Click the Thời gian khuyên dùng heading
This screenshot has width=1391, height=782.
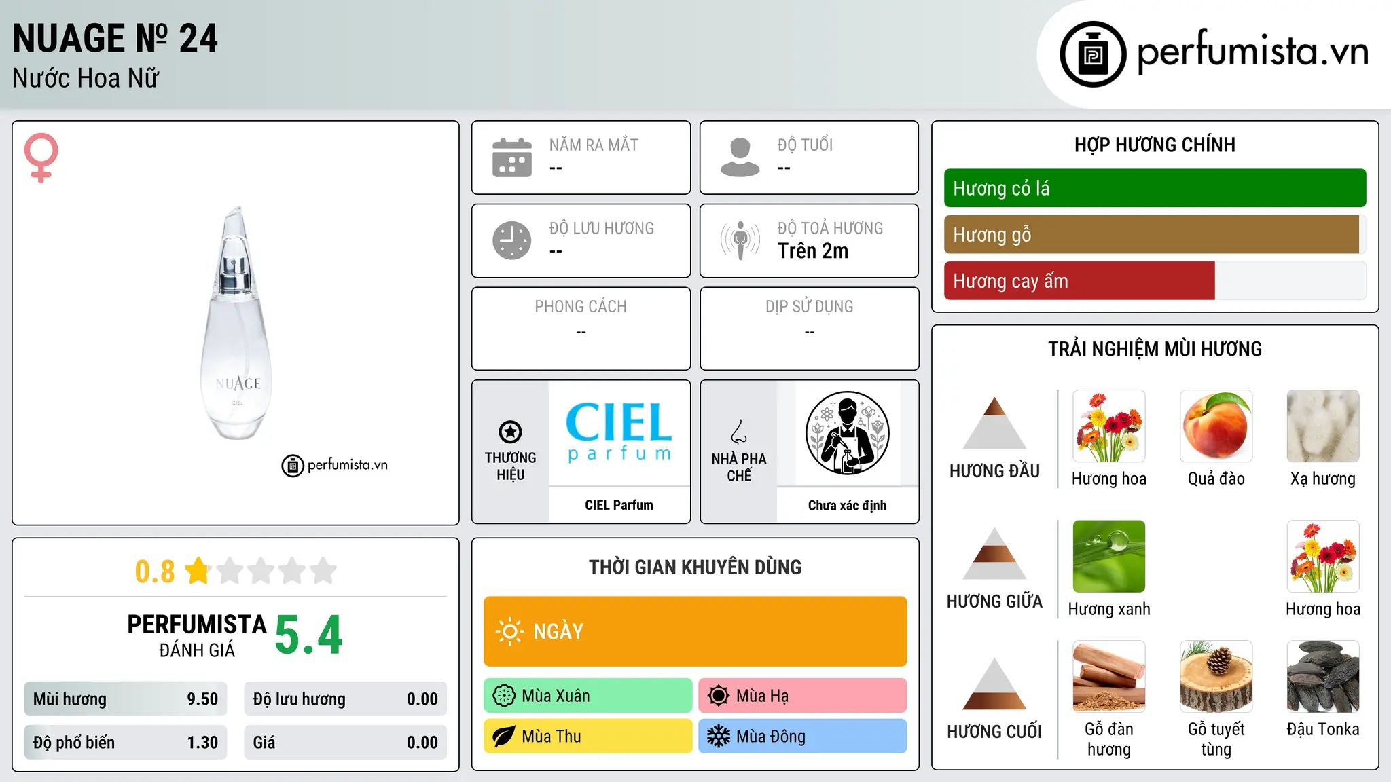695,567
